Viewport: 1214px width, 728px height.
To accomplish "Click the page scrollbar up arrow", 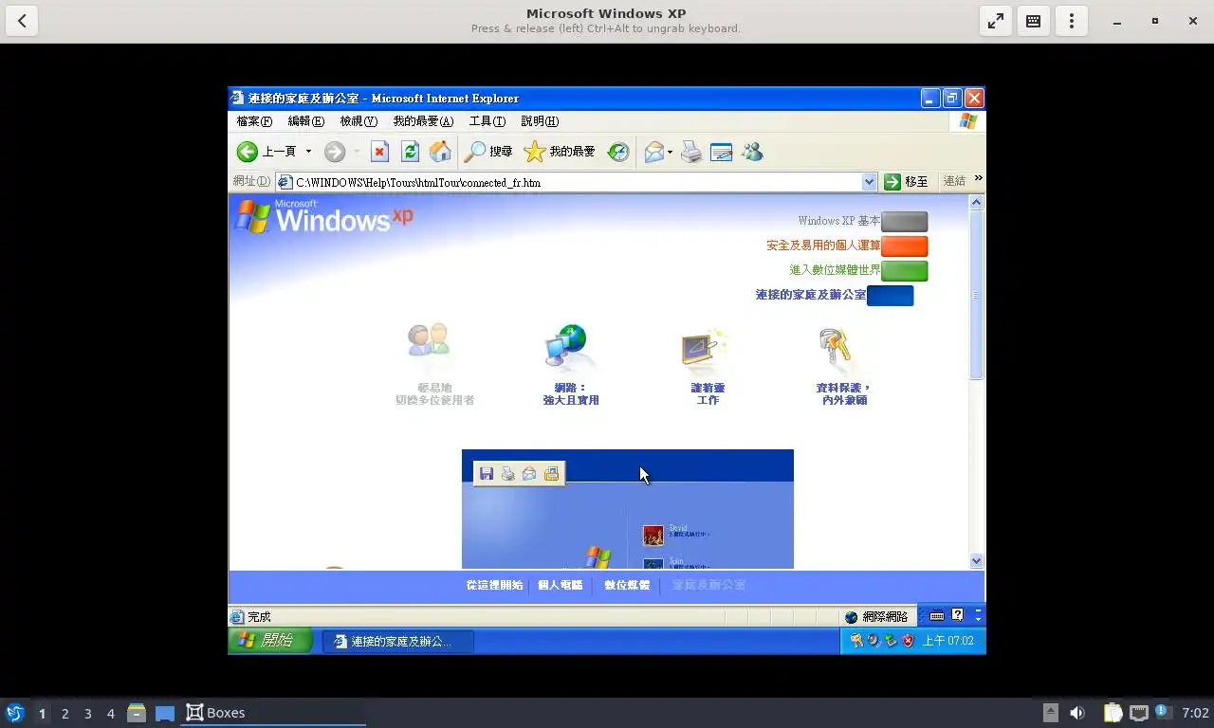I will tap(977, 202).
